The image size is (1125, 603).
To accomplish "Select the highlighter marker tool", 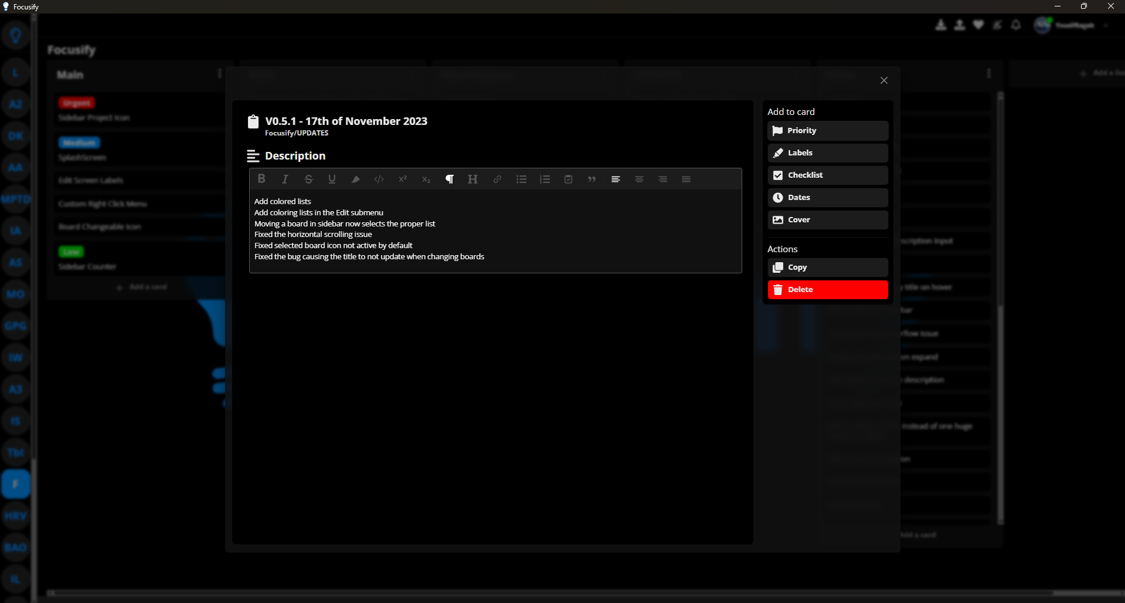I will (x=355, y=179).
